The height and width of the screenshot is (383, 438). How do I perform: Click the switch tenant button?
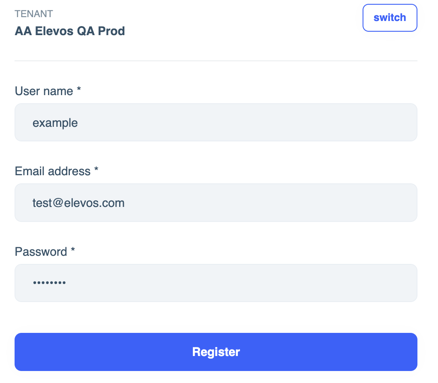pyautogui.click(x=390, y=18)
